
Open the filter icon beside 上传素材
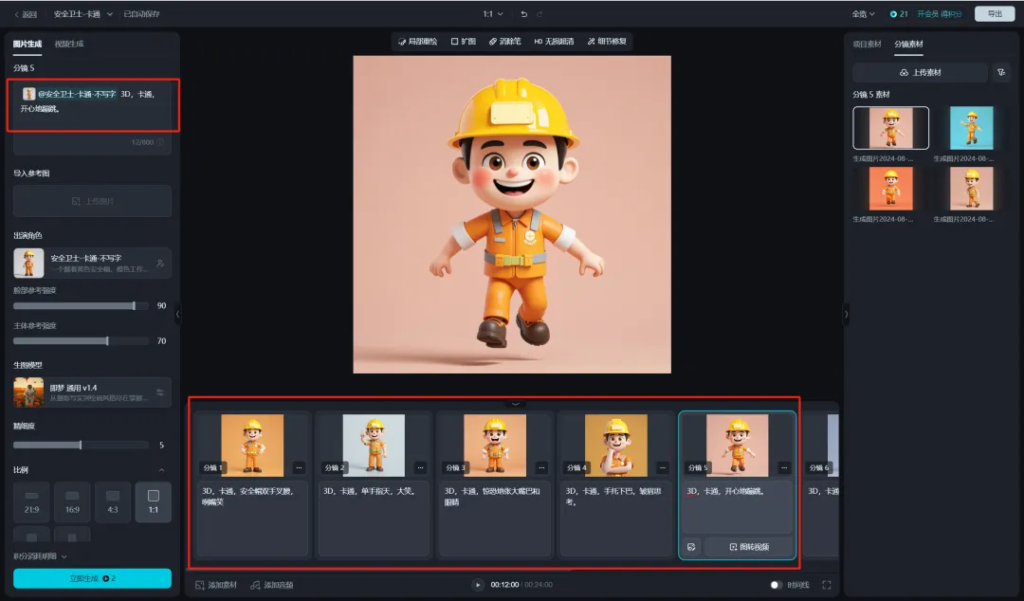1001,73
